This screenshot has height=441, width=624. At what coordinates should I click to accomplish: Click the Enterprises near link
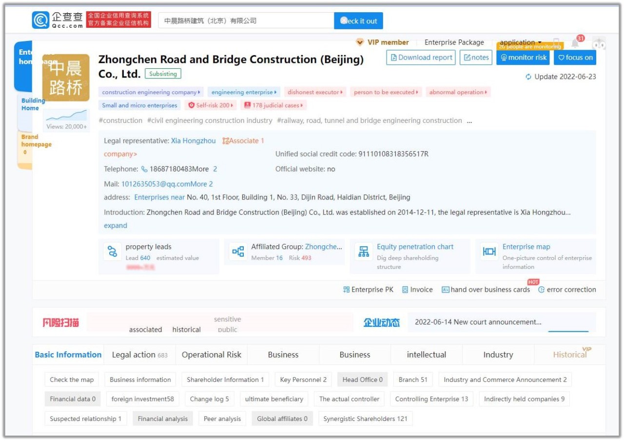coord(159,198)
